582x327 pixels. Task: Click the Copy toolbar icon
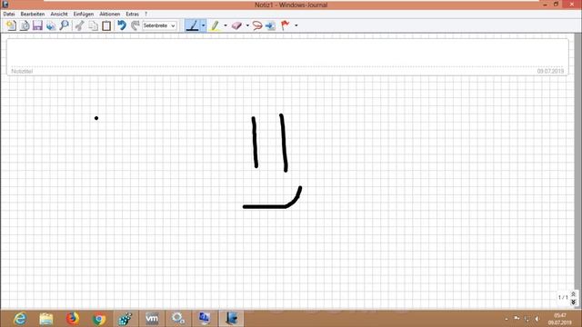point(93,25)
